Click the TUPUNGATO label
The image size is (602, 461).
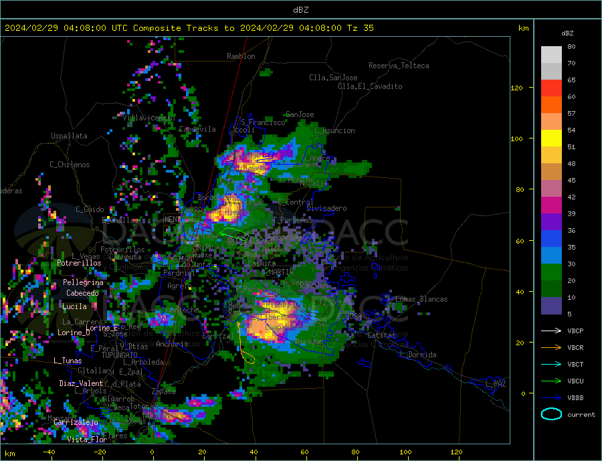[120, 355]
